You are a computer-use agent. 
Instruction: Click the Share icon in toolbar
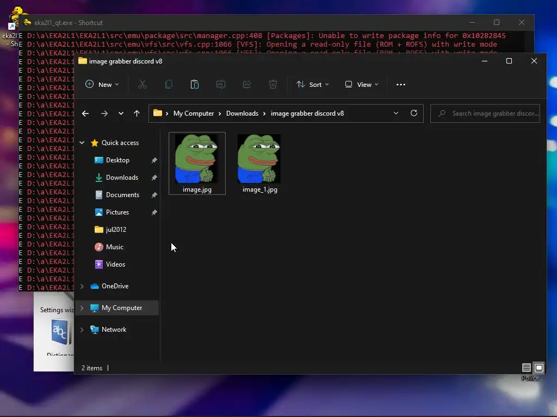[x=247, y=84]
